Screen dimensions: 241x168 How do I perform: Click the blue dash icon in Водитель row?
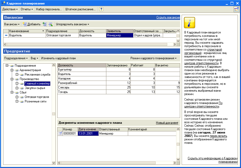point(6,35)
